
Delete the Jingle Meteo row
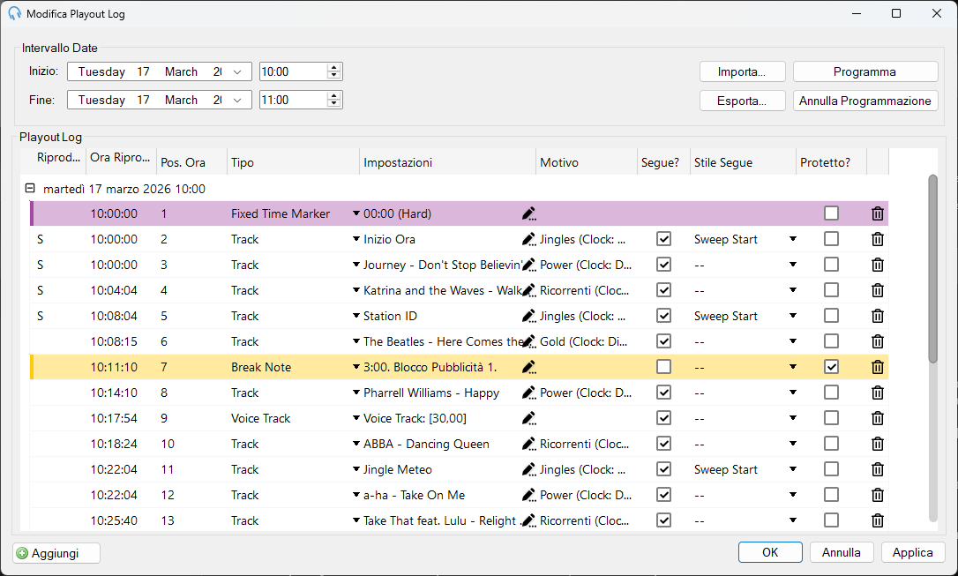tap(878, 470)
